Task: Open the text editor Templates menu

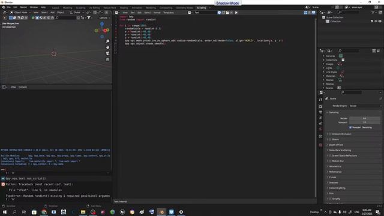Action: click(x=169, y=13)
